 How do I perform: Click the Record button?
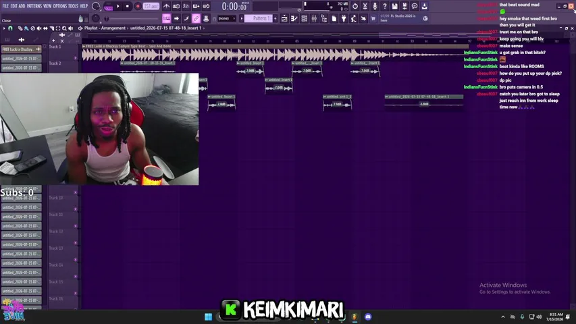[138, 6]
